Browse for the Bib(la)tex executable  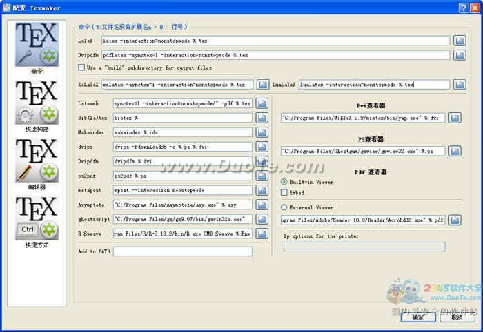pos(262,118)
